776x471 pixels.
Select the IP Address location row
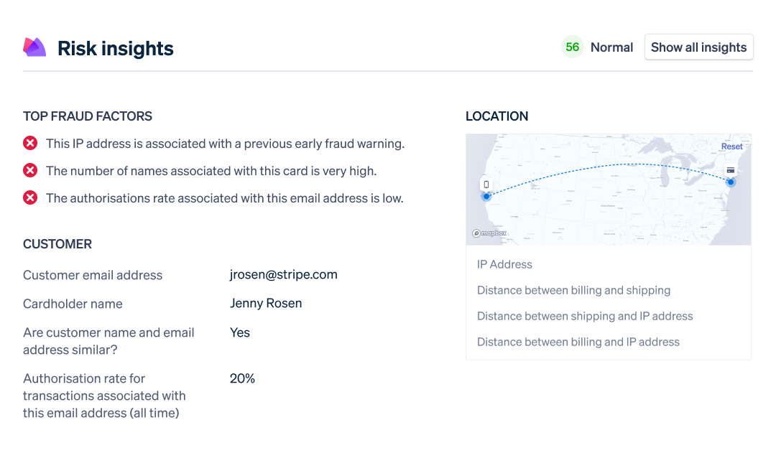504,264
